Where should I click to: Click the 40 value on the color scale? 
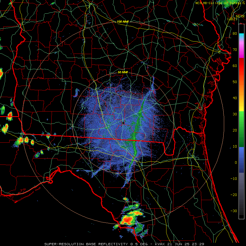coord(235,98)
